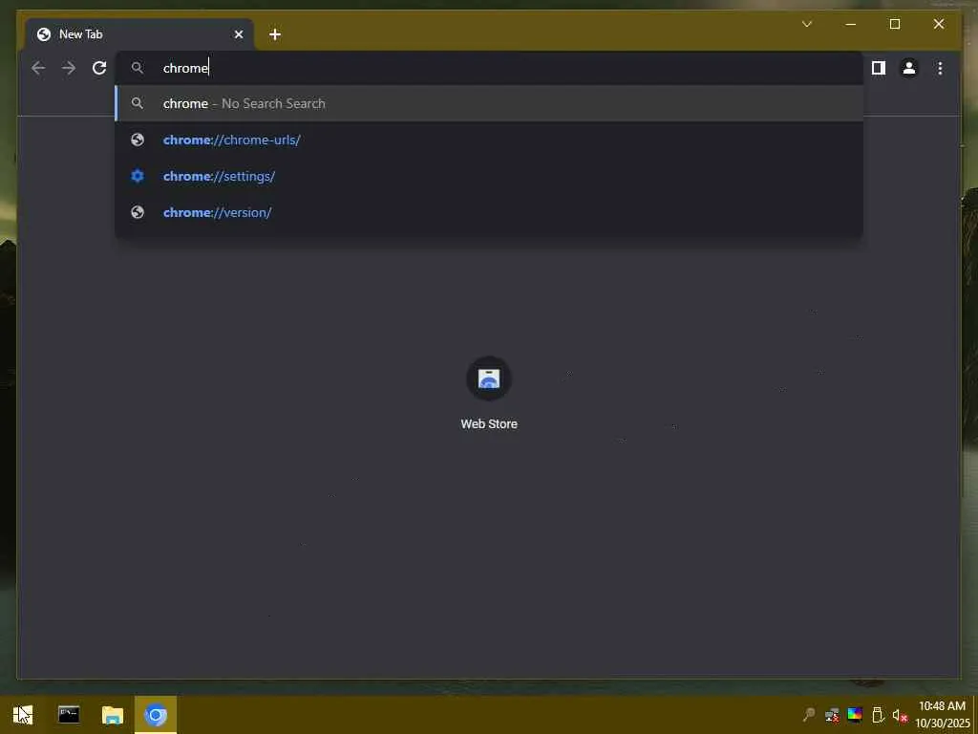
Task: Click the pin tray icon
Action: pos(809,715)
